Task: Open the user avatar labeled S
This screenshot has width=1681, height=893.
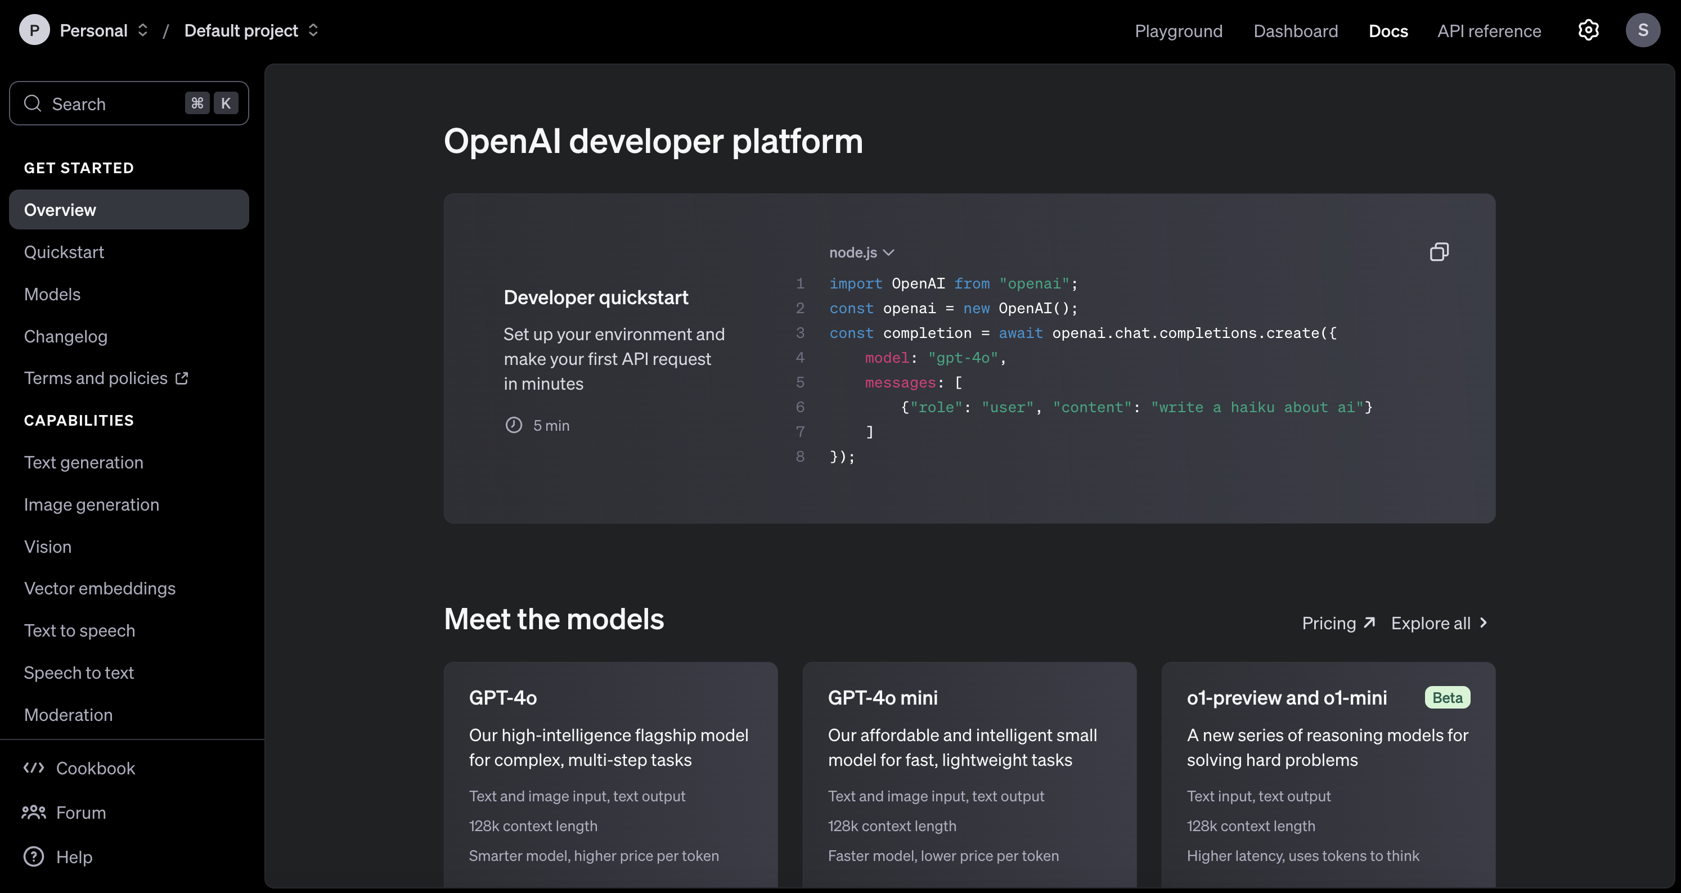Action: click(1643, 30)
